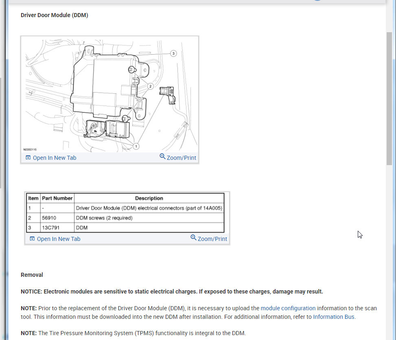Select part number 56910 cell

[x=57, y=218]
